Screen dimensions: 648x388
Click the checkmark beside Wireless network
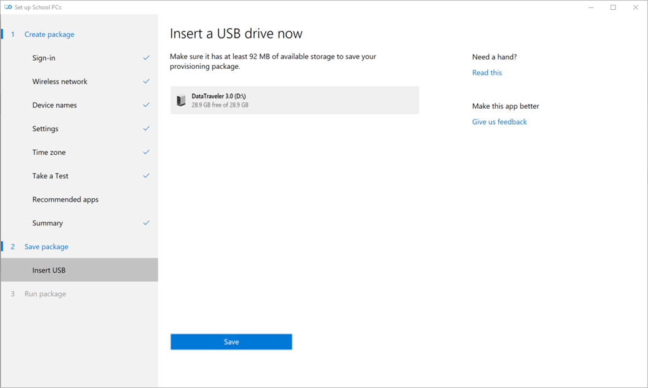[146, 81]
